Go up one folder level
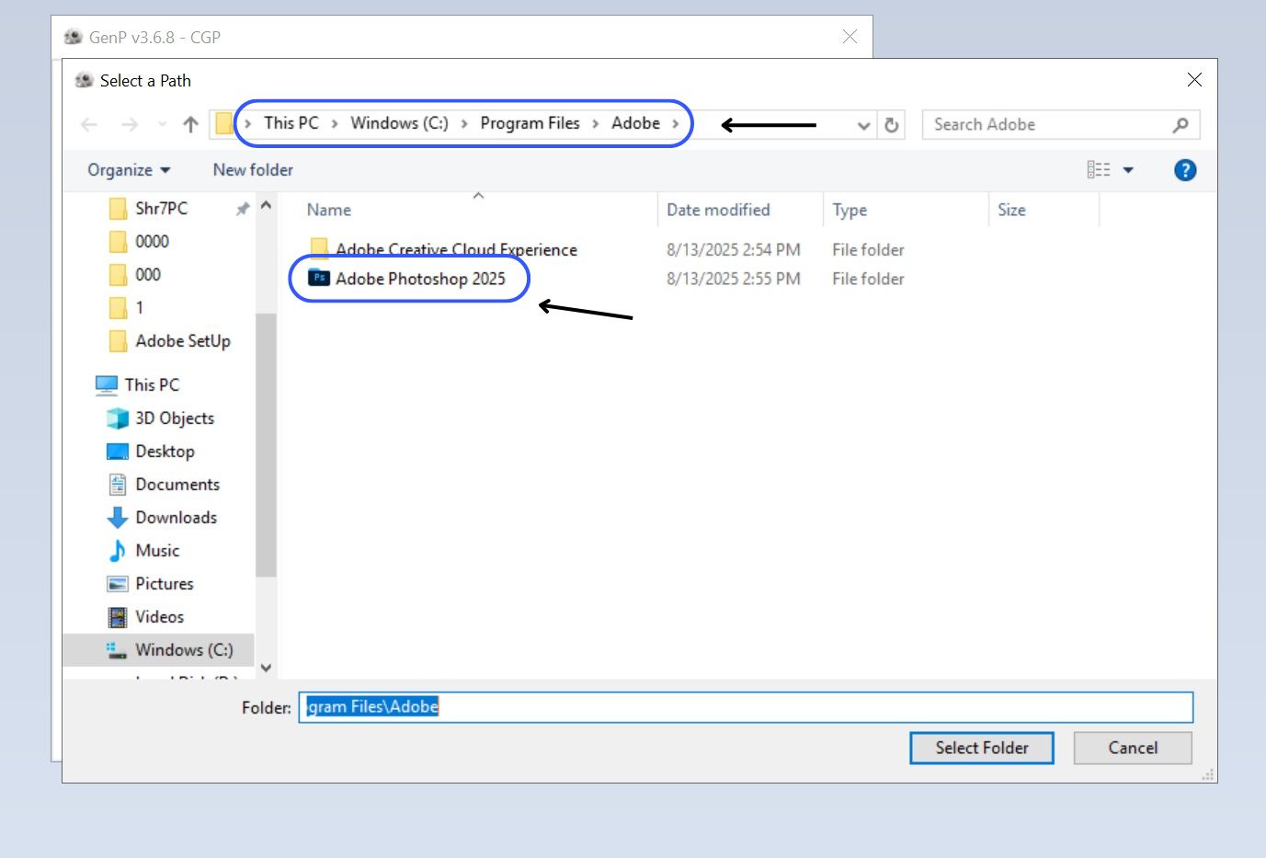Screen dimensions: 1266x858 pyautogui.click(x=190, y=124)
